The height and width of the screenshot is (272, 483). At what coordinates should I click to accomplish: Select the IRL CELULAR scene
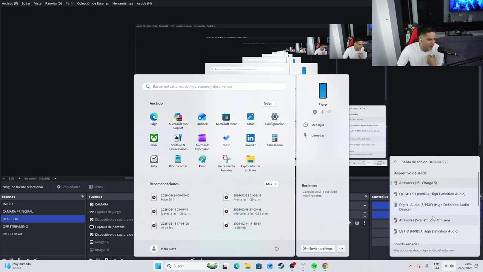(43, 234)
